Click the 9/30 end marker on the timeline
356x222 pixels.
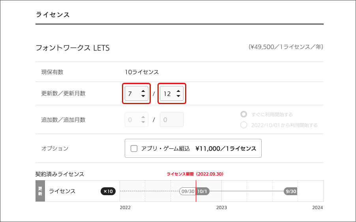[x=290, y=191]
